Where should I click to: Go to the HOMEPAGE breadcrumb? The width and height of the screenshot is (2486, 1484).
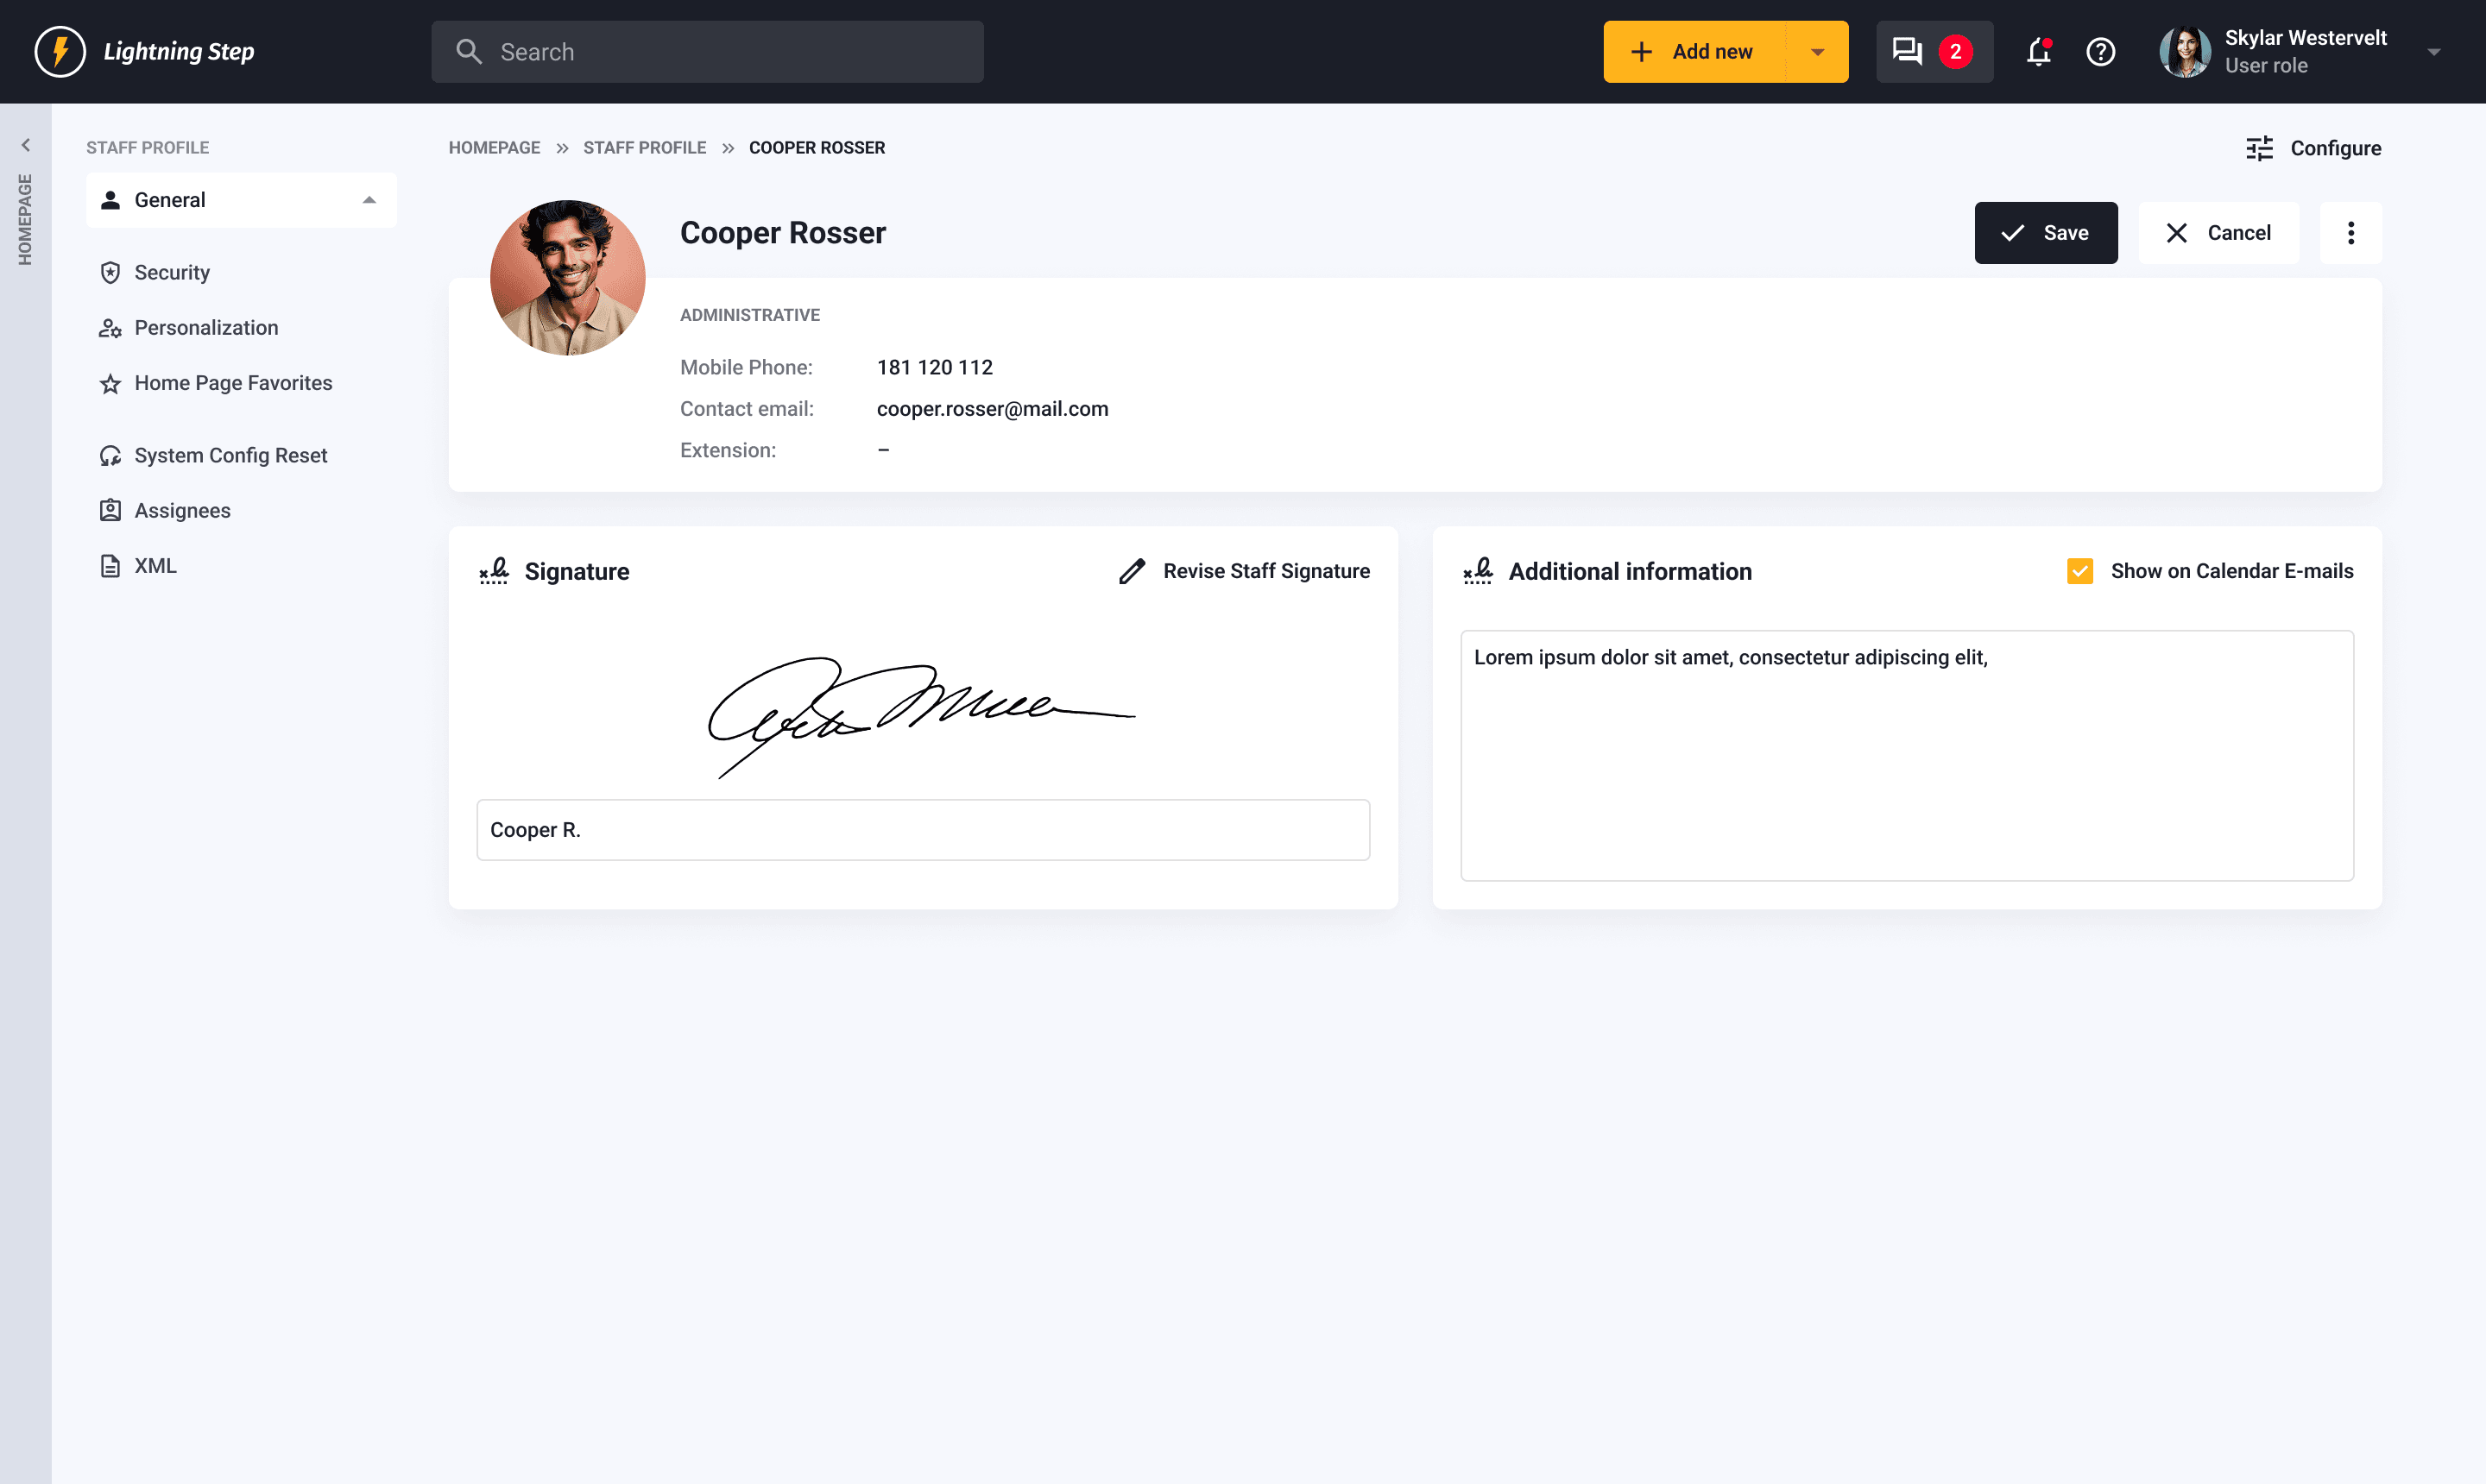[x=495, y=148]
